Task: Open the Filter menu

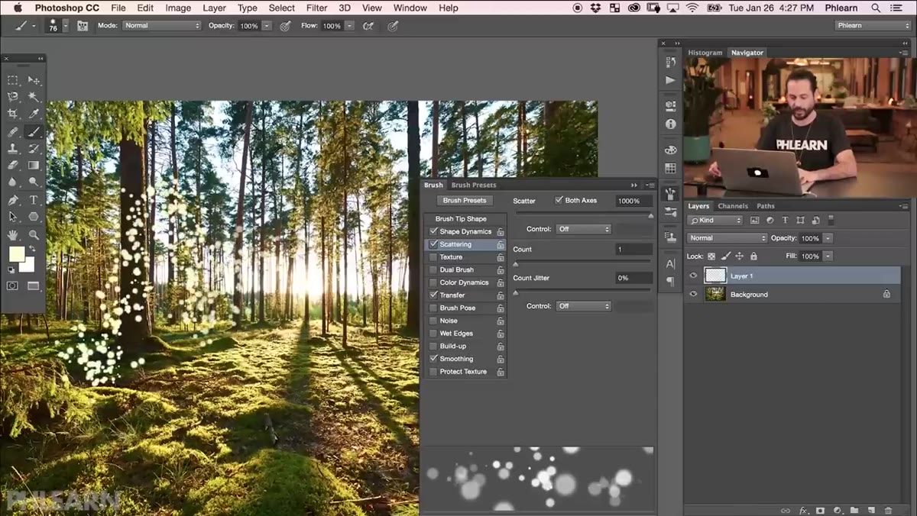Action: click(316, 8)
